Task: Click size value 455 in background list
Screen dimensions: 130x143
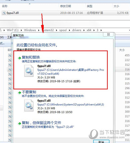Action: [127, 55]
